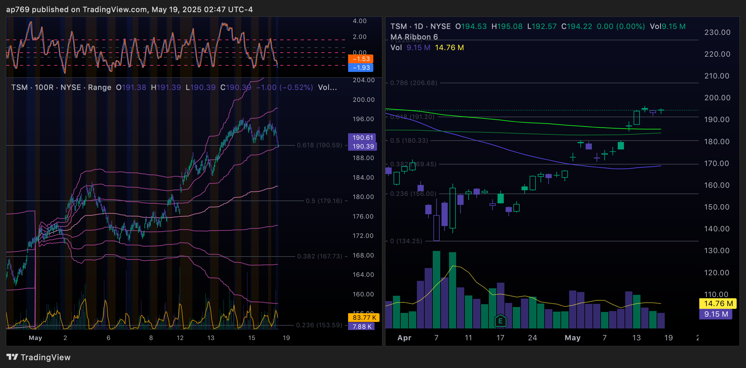Screen dimensions: 746x368
Task: Click the daily open value O194.53
Action: click(471, 26)
